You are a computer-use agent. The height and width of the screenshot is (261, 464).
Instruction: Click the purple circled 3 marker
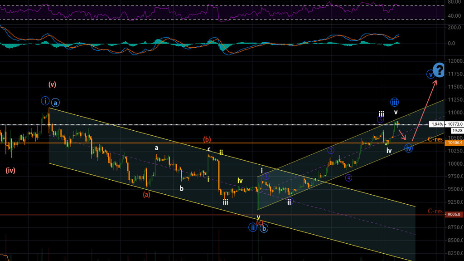pos(331,150)
